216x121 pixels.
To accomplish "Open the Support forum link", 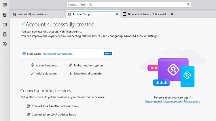I will [173, 101].
